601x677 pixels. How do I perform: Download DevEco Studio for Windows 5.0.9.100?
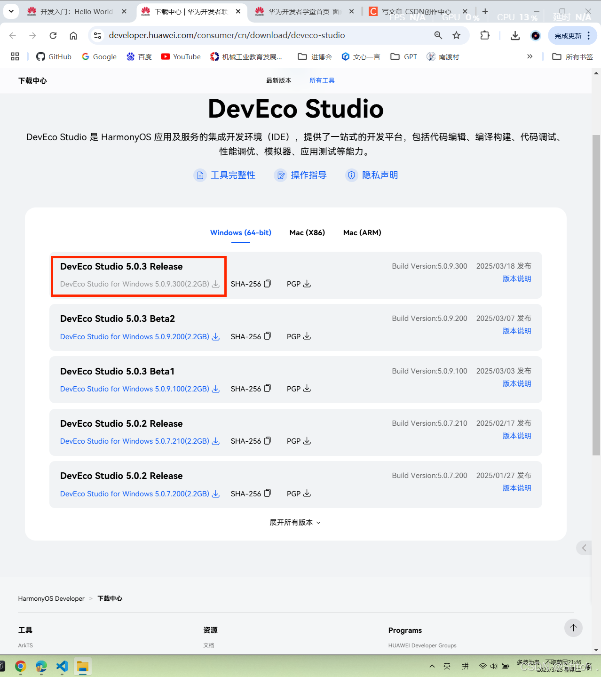(140, 389)
